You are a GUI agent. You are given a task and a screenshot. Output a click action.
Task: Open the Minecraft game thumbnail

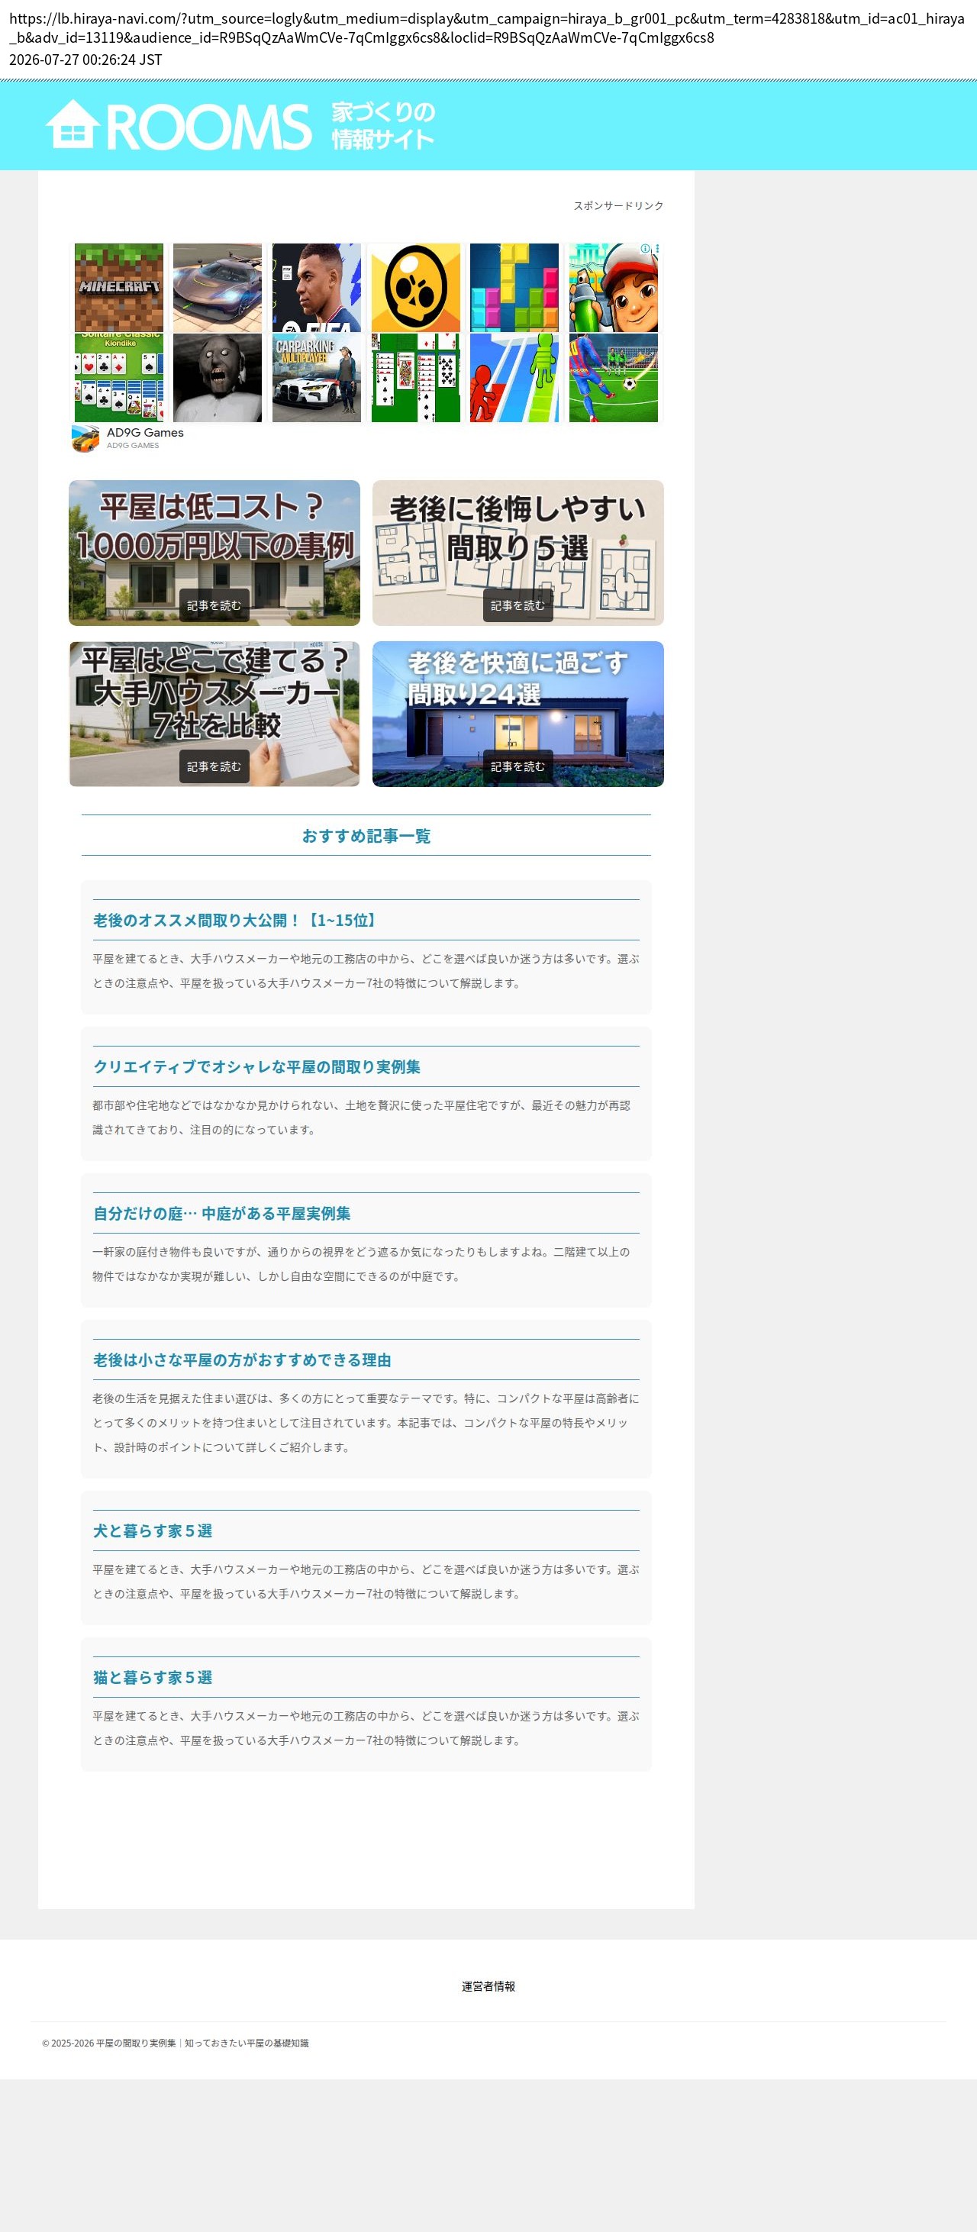[118, 288]
